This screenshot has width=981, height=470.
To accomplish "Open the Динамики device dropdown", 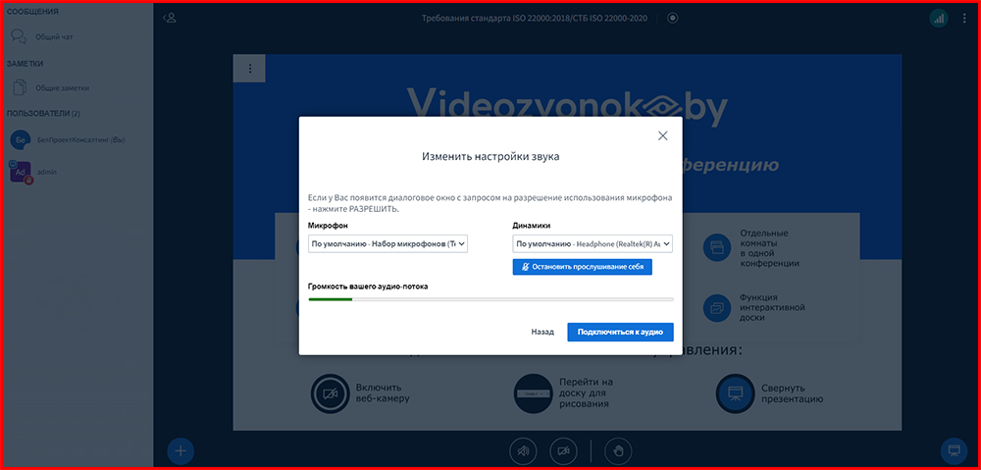I will point(593,244).
